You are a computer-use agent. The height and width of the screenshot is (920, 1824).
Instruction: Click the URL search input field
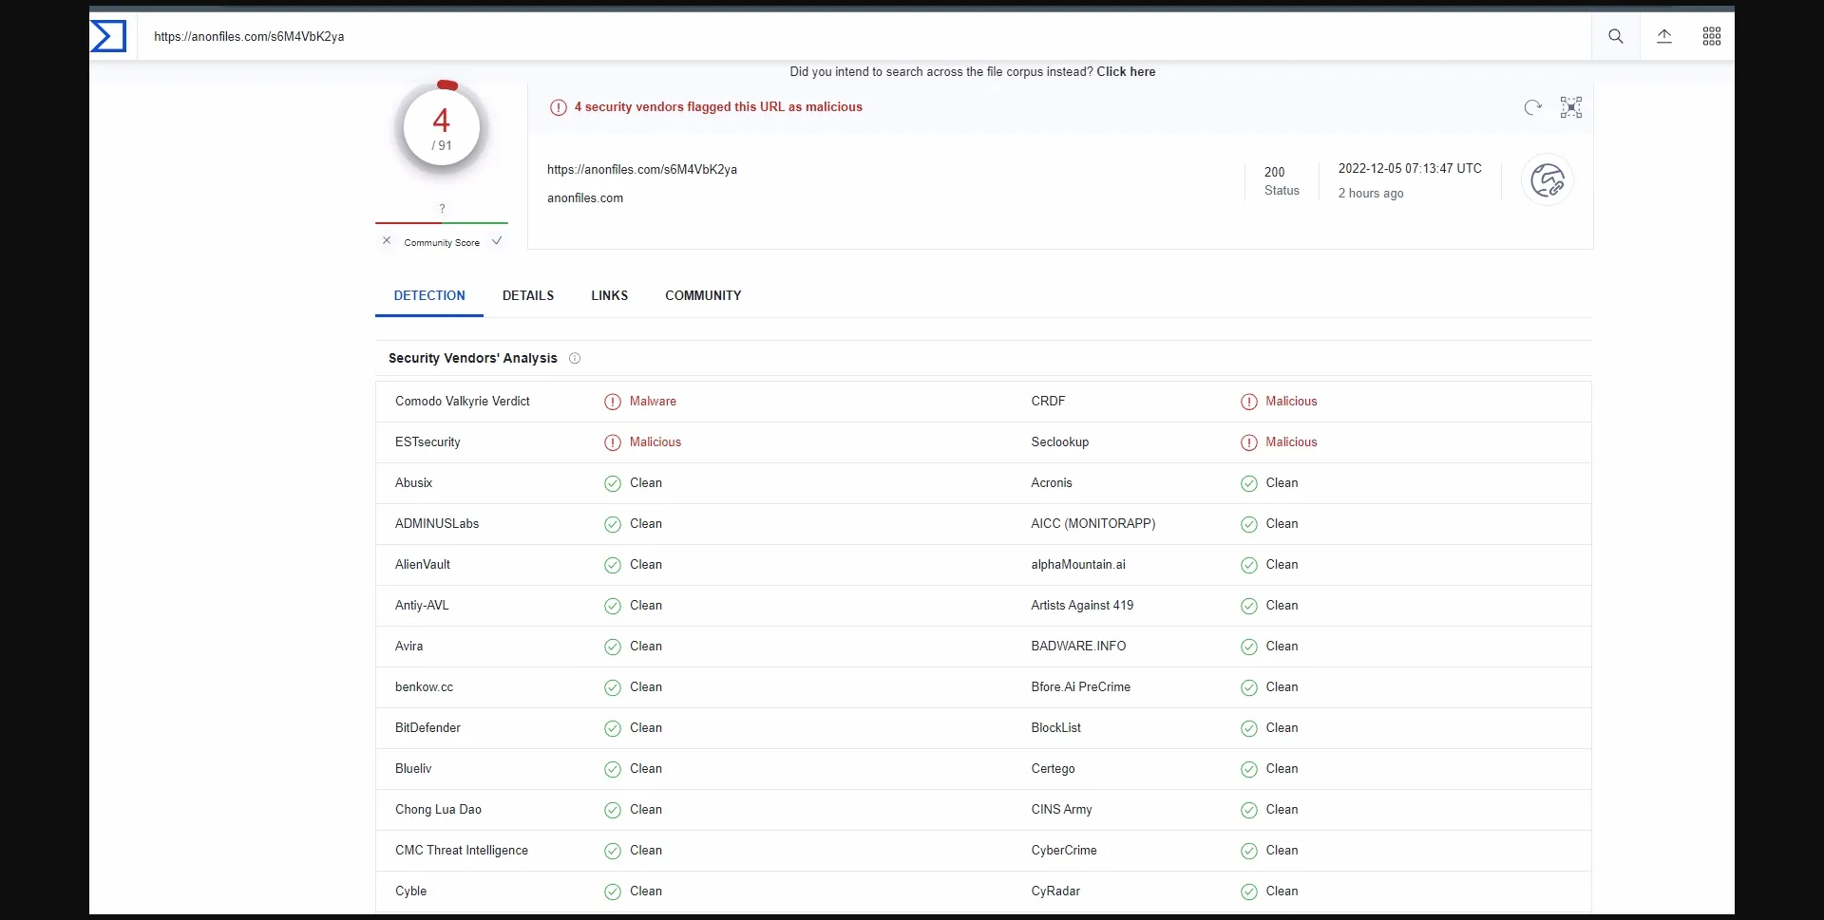[x=855, y=36]
